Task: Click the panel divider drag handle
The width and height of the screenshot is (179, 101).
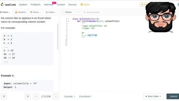Action: click(x=60, y=49)
